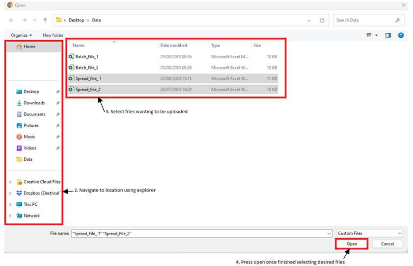The height and width of the screenshot is (266, 413).
Task: Go forward using the forward arrow
Action: tap(24, 20)
